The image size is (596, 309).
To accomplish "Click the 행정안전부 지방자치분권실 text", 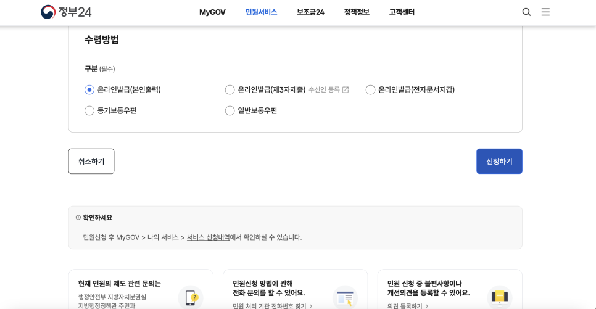I will [112, 297].
